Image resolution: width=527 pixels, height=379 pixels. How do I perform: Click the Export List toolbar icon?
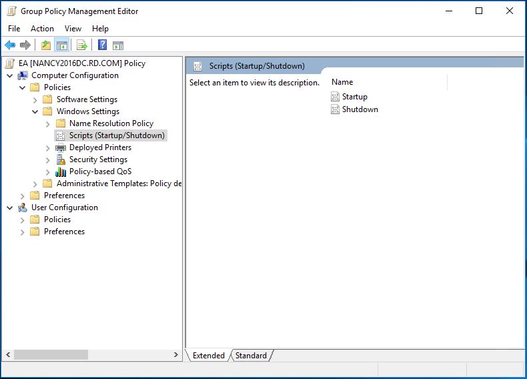(x=82, y=45)
